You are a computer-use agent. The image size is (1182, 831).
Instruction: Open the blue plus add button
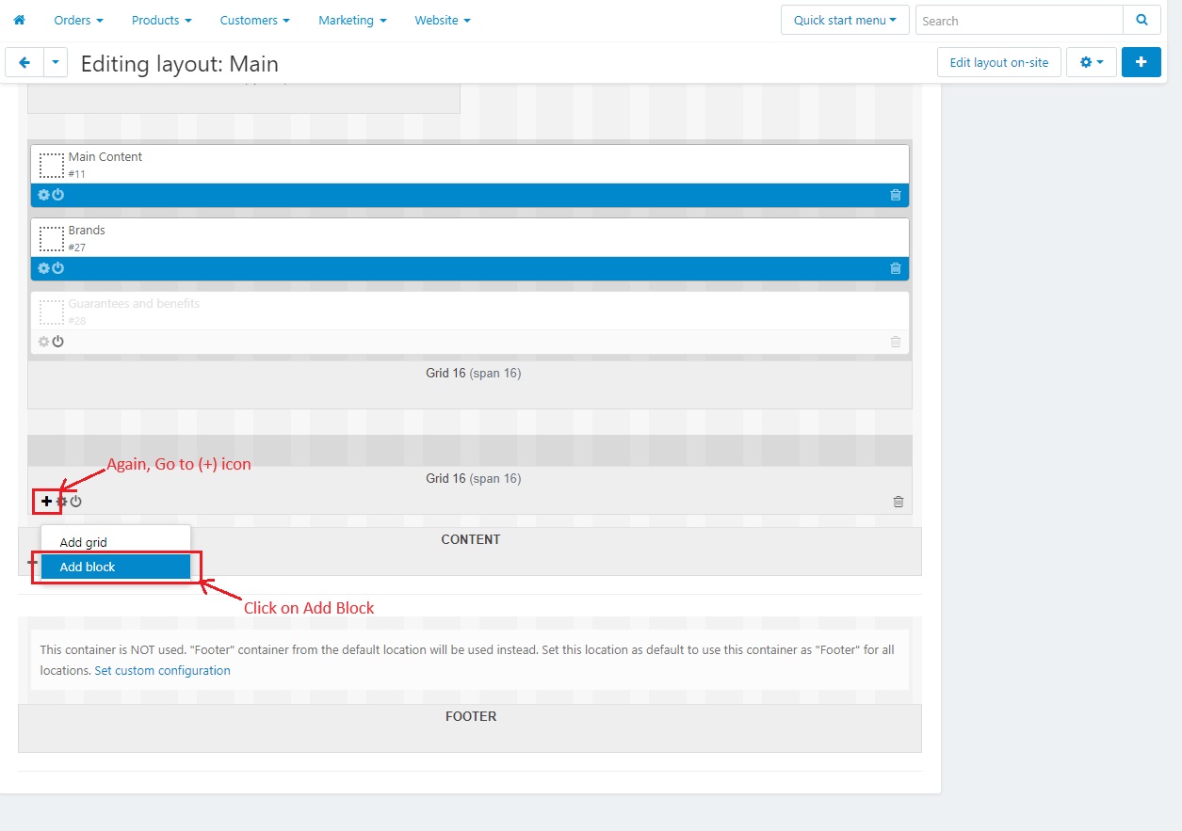pyautogui.click(x=1142, y=62)
